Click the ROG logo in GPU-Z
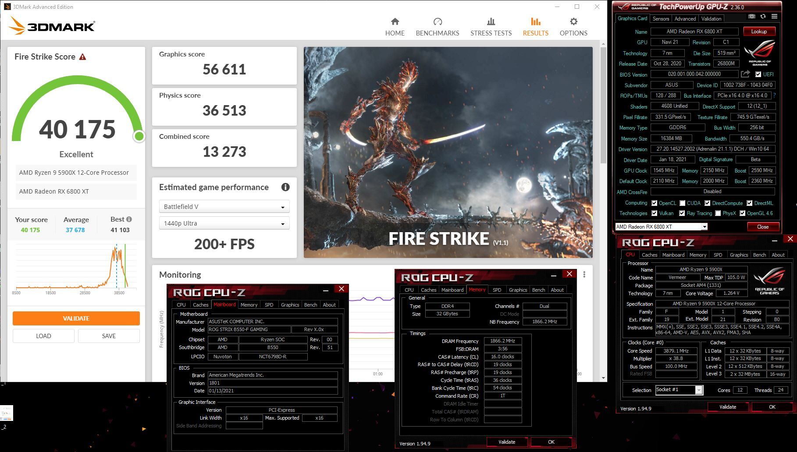Image resolution: width=797 pixels, height=452 pixels. (x=760, y=53)
